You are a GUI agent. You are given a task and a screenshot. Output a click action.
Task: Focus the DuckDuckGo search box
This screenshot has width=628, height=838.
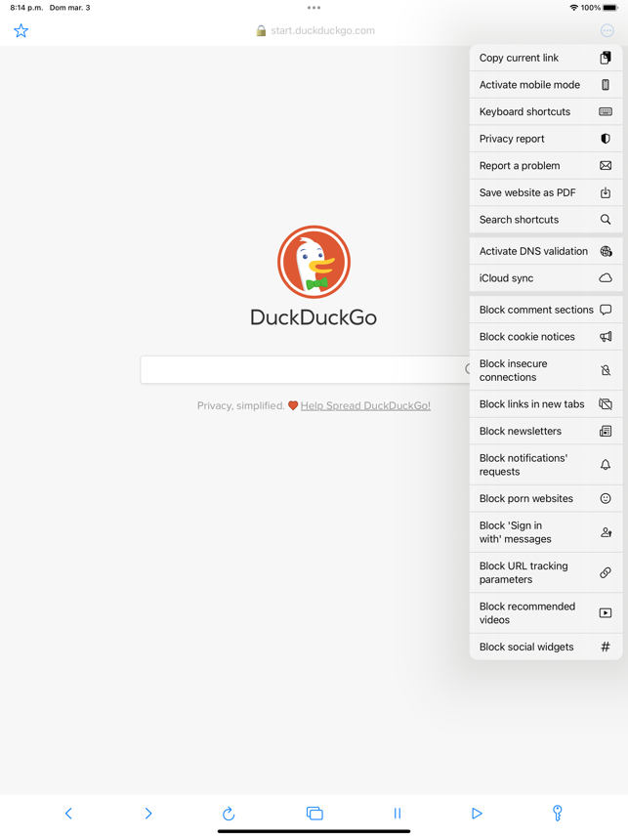(x=305, y=369)
